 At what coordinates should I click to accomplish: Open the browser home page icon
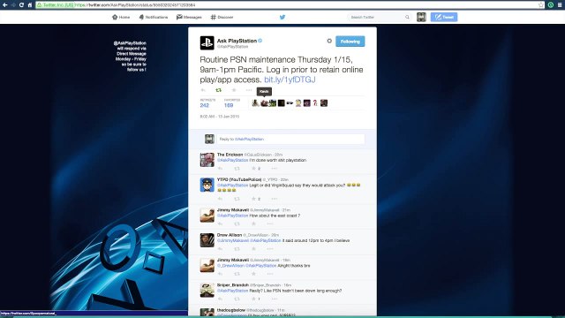coord(30,5)
